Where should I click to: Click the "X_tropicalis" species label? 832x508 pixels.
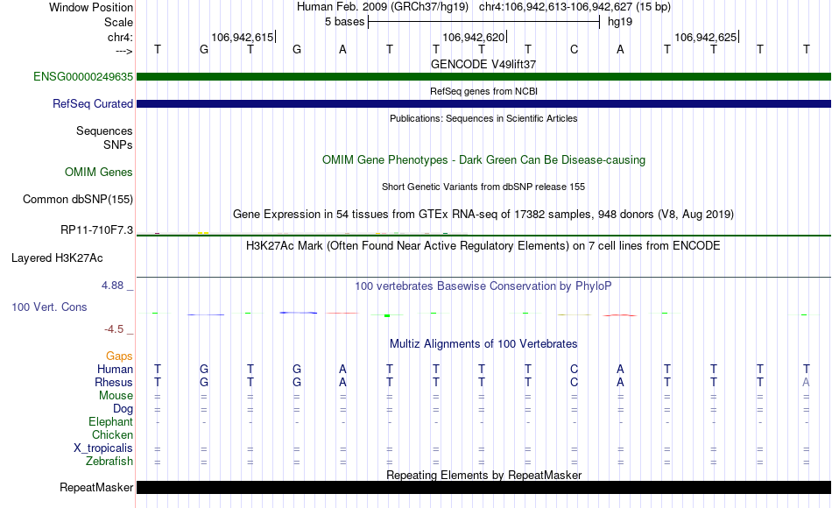tap(103, 448)
